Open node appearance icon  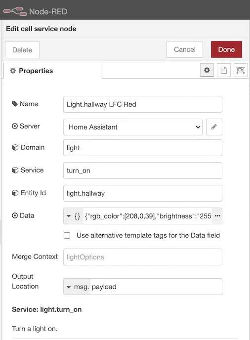[x=241, y=70]
